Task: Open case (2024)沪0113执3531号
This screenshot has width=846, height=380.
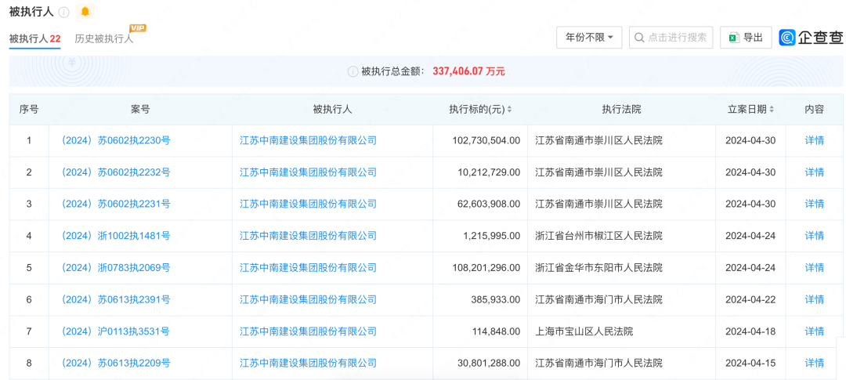Action: point(115,331)
